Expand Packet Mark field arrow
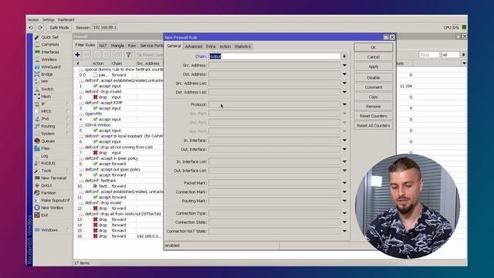 tap(344, 183)
